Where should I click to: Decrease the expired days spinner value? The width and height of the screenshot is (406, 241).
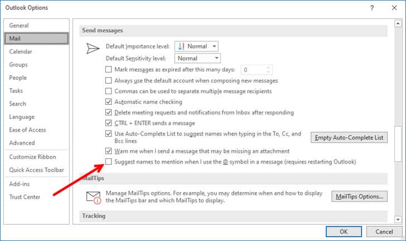[268, 72]
